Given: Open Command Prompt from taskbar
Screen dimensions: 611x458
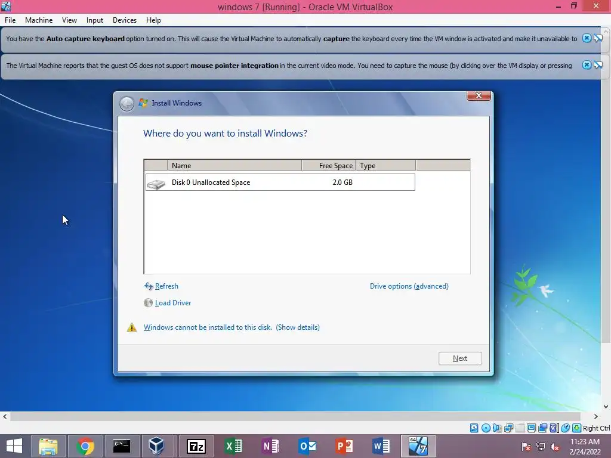Looking at the screenshot, I should (122, 446).
